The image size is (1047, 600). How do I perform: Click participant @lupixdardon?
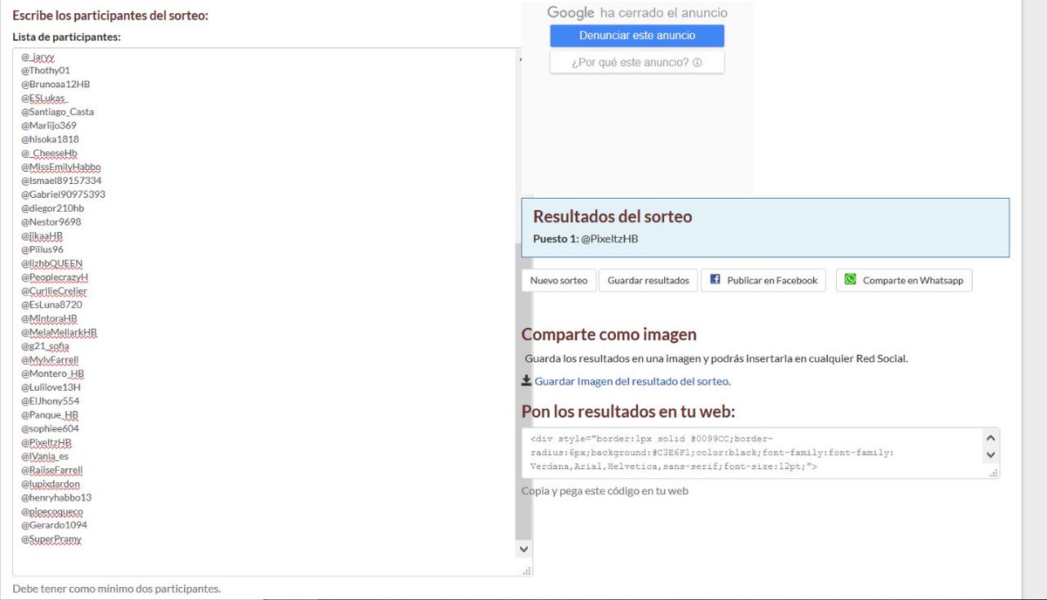51,484
